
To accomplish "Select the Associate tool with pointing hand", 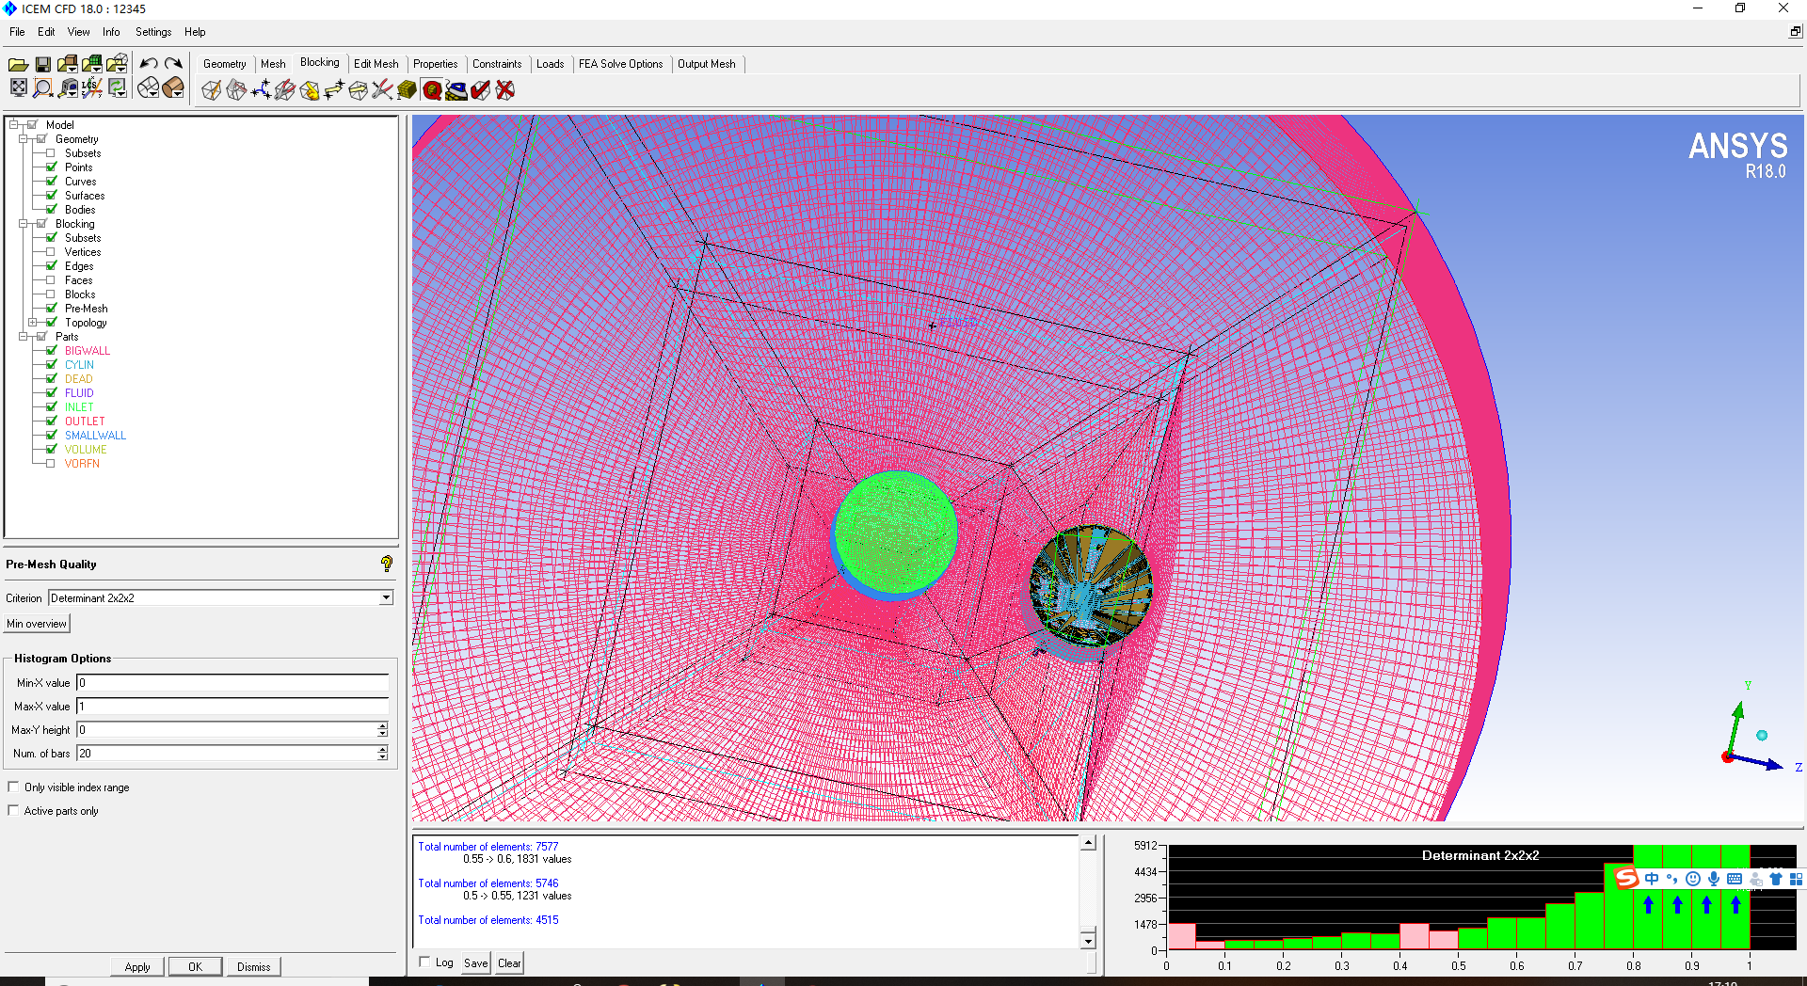I will coord(309,90).
